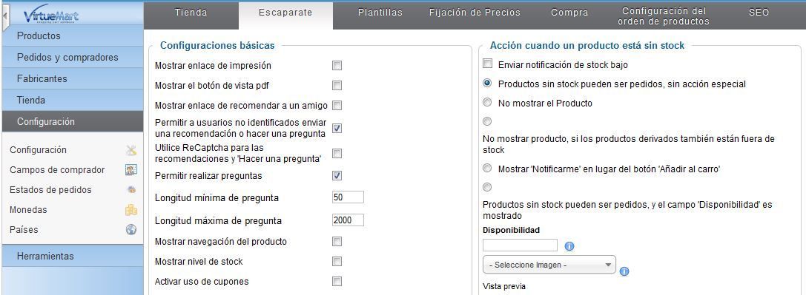This screenshot has width=806, height=295.
Task: Expand the Herramientas sidebar section
Action: point(73,256)
